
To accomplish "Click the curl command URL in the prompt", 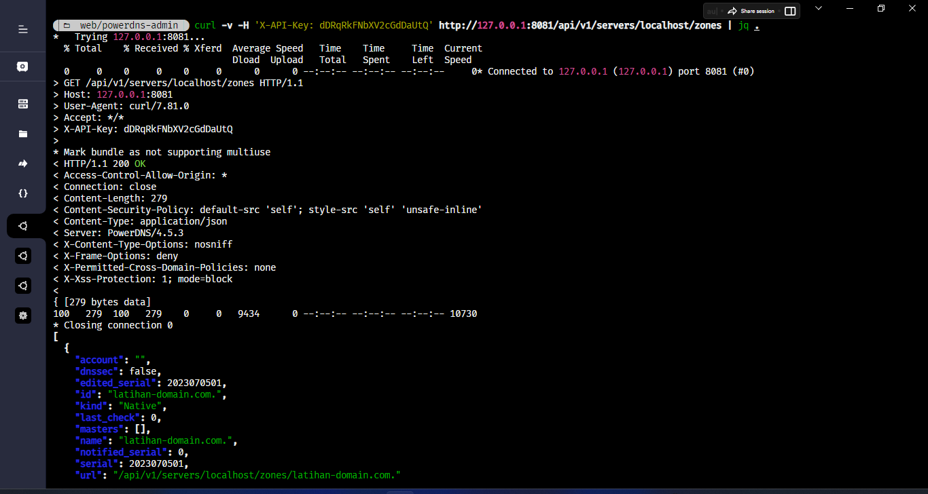I will pyautogui.click(x=580, y=25).
